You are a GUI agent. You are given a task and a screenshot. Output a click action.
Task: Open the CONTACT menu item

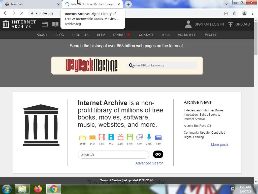tap(146, 35)
